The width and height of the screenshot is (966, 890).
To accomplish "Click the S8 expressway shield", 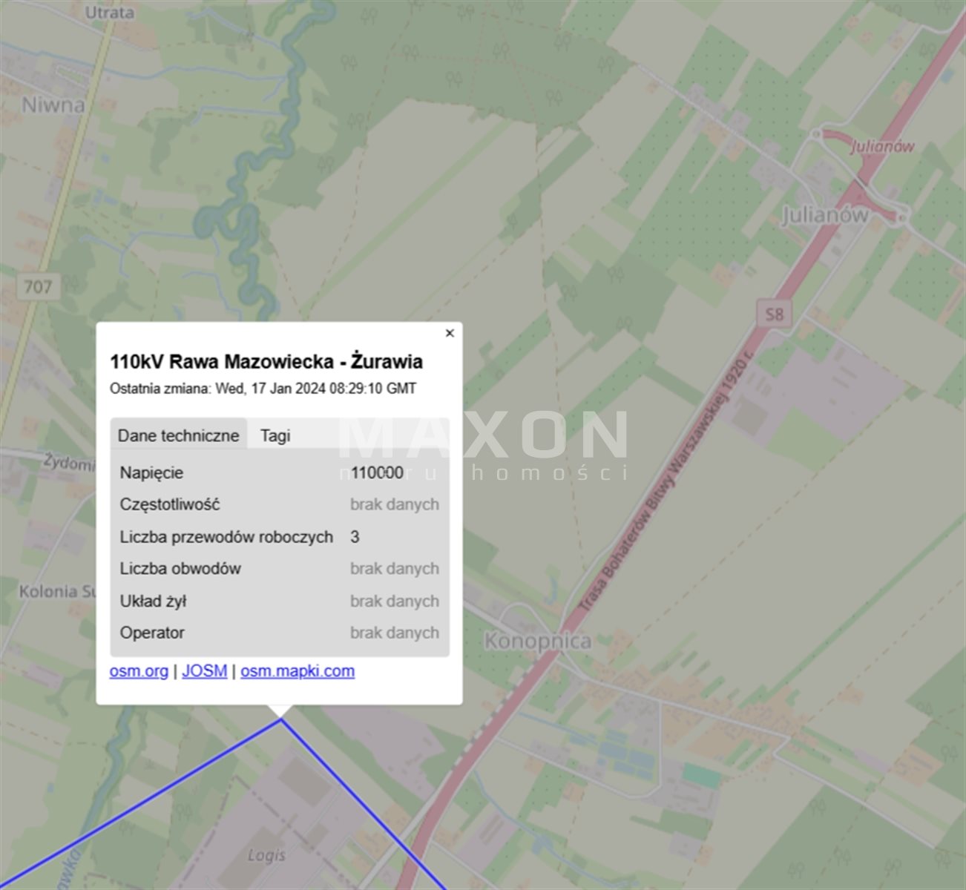I will [774, 313].
